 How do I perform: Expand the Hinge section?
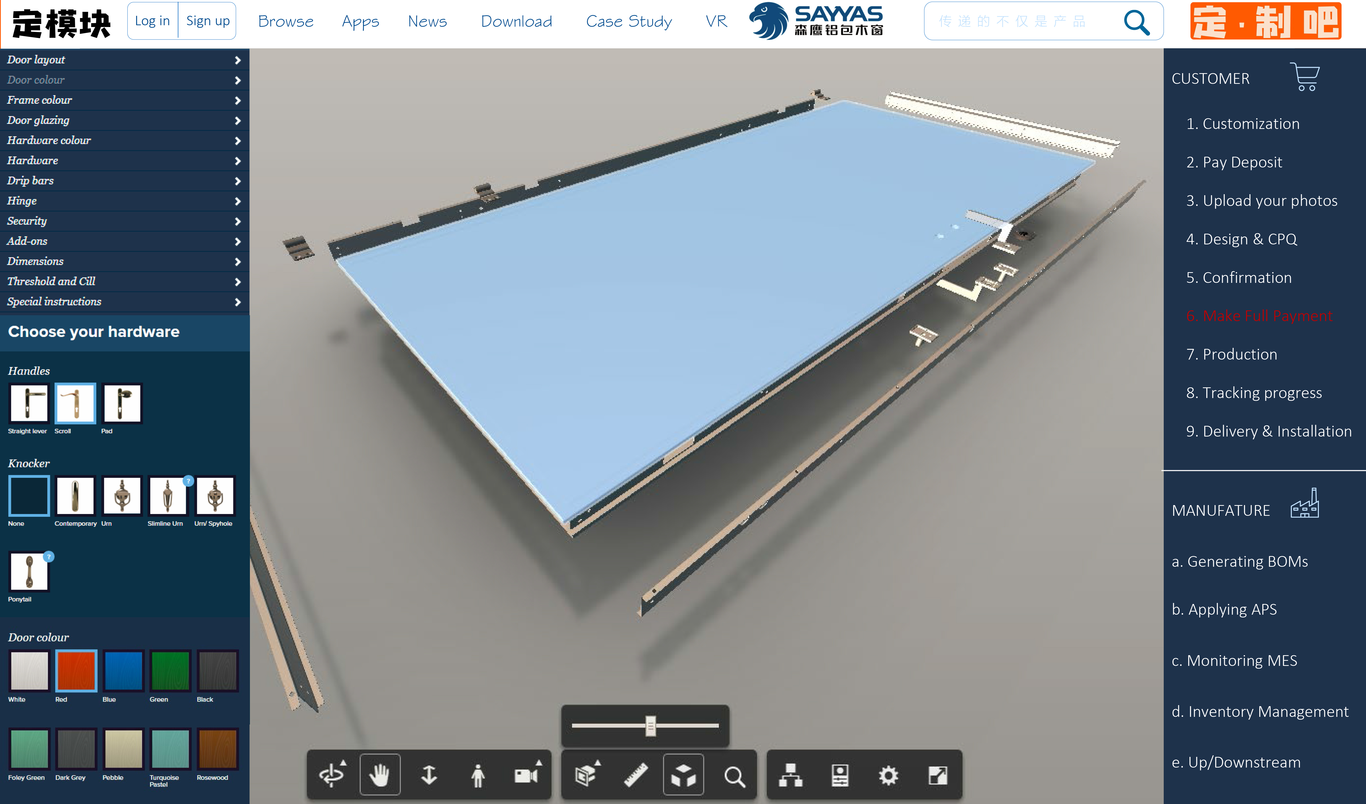(x=125, y=201)
